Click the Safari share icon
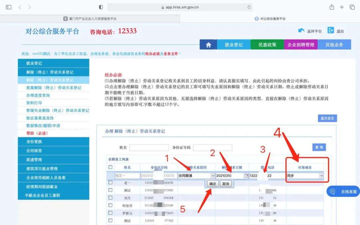The height and width of the screenshot is (225, 360). point(332,7)
